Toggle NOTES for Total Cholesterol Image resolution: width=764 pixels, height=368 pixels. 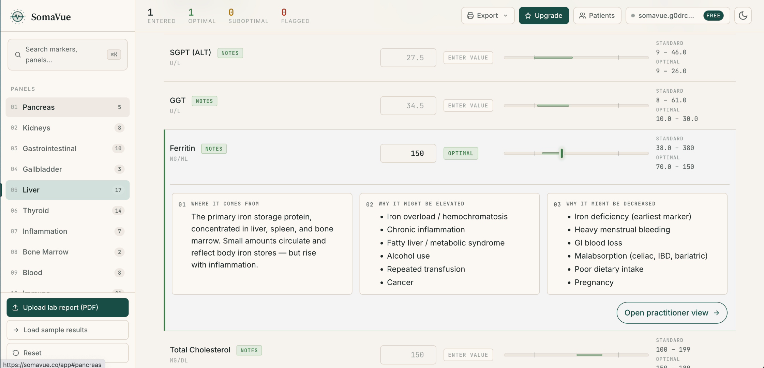(x=249, y=350)
